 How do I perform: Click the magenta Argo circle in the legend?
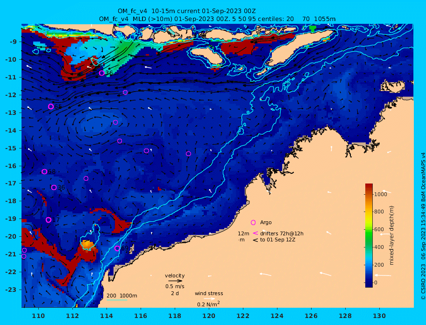253,222
